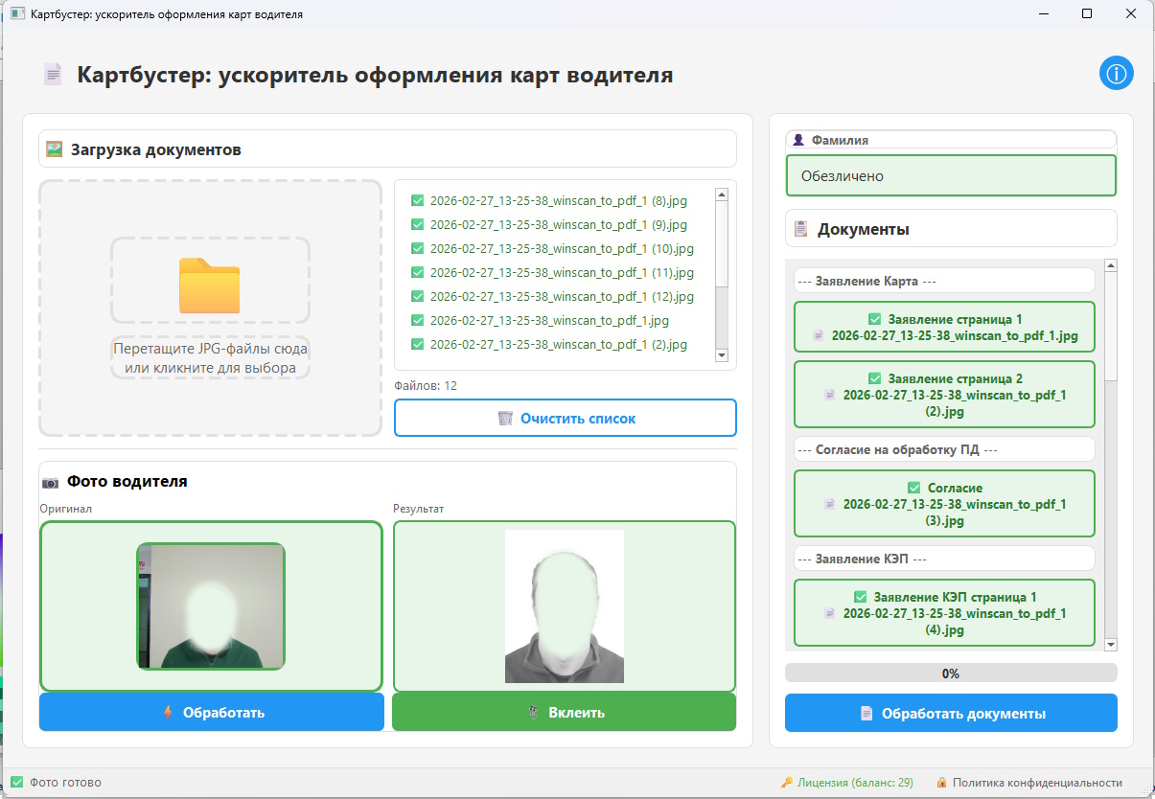
Task: Click the person icon next to Фамилия
Action: tap(798, 140)
